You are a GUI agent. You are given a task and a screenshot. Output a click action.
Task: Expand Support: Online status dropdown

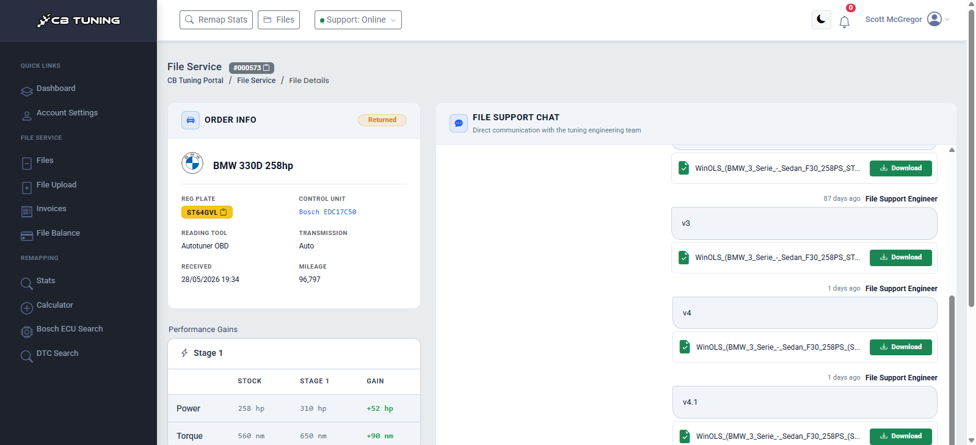(x=358, y=20)
